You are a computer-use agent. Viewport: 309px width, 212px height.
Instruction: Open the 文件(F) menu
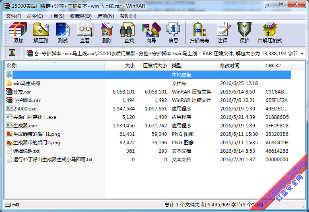pos(14,16)
